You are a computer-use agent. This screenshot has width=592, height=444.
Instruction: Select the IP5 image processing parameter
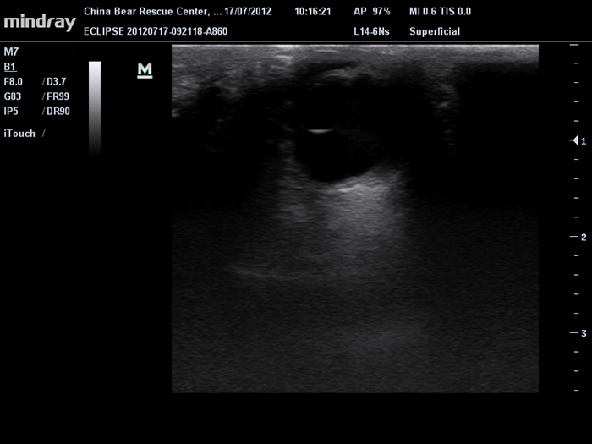tap(11, 110)
